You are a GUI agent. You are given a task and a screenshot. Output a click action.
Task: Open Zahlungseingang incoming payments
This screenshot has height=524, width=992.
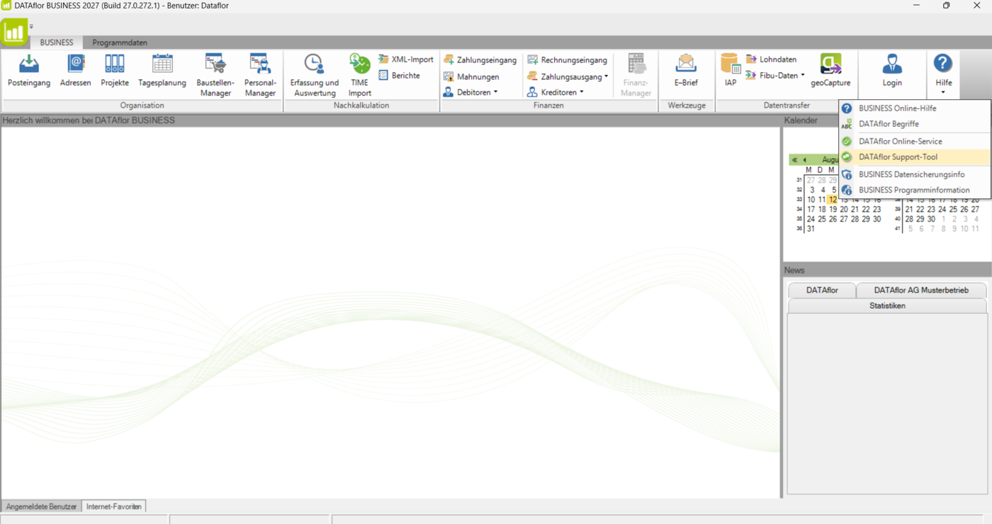tap(480, 60)
